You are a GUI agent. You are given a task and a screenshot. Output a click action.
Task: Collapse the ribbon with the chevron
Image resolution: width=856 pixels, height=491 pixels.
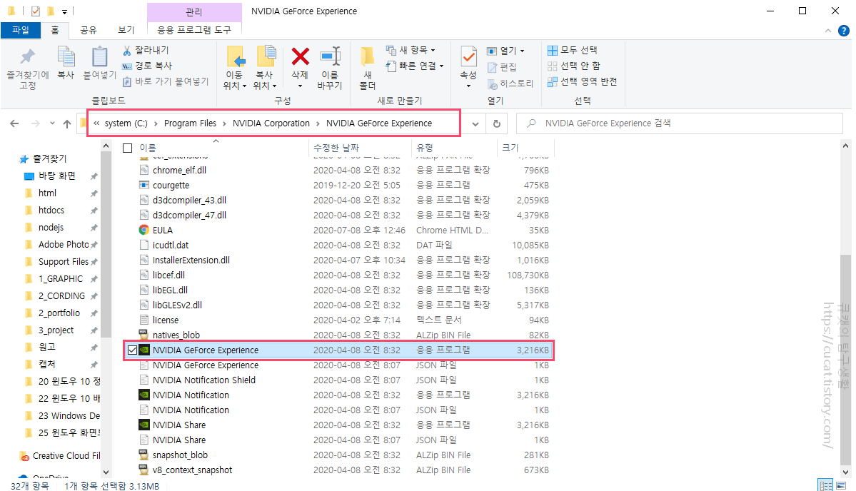click(828, 31)
